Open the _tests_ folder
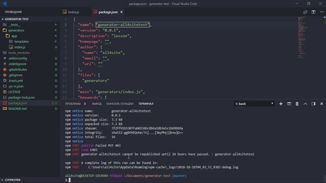Image resolution: width=326 pixels, height=183 pixels. [x=30, y=25]
